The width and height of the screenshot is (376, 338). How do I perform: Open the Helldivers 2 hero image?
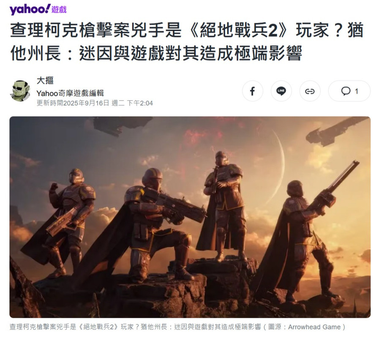[x=190, y=217]
